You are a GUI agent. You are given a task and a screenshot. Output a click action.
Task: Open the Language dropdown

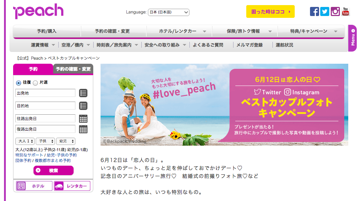click(x=169, y=12)
